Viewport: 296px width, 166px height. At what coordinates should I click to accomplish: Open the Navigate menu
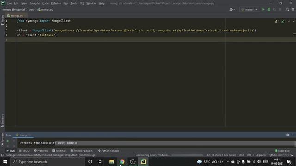click(34, 3)
